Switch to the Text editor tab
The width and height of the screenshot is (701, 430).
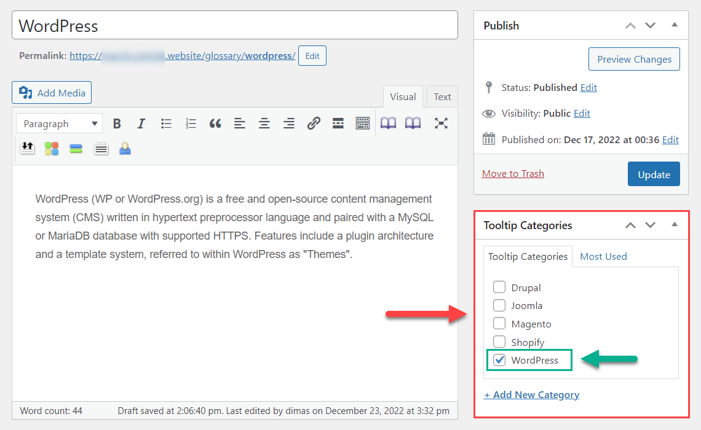tap(442, 97)
